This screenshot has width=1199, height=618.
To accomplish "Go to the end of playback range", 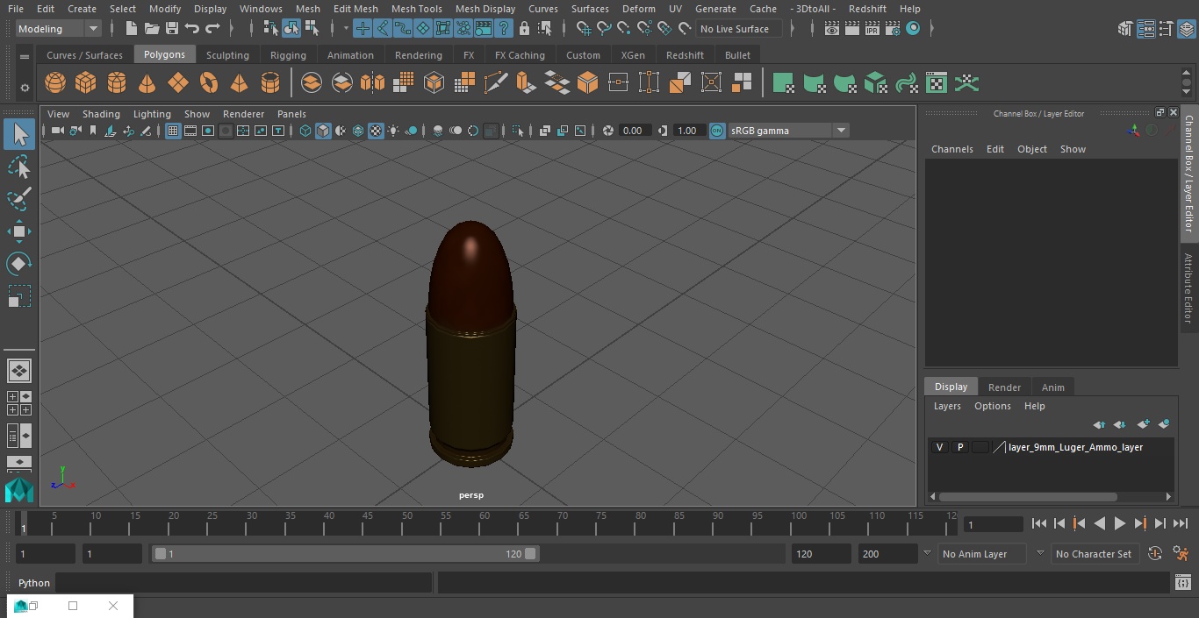I will click(1181, 523).
